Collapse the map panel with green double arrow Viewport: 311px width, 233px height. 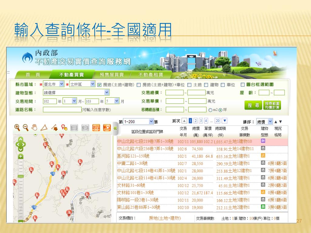point(115,128)
